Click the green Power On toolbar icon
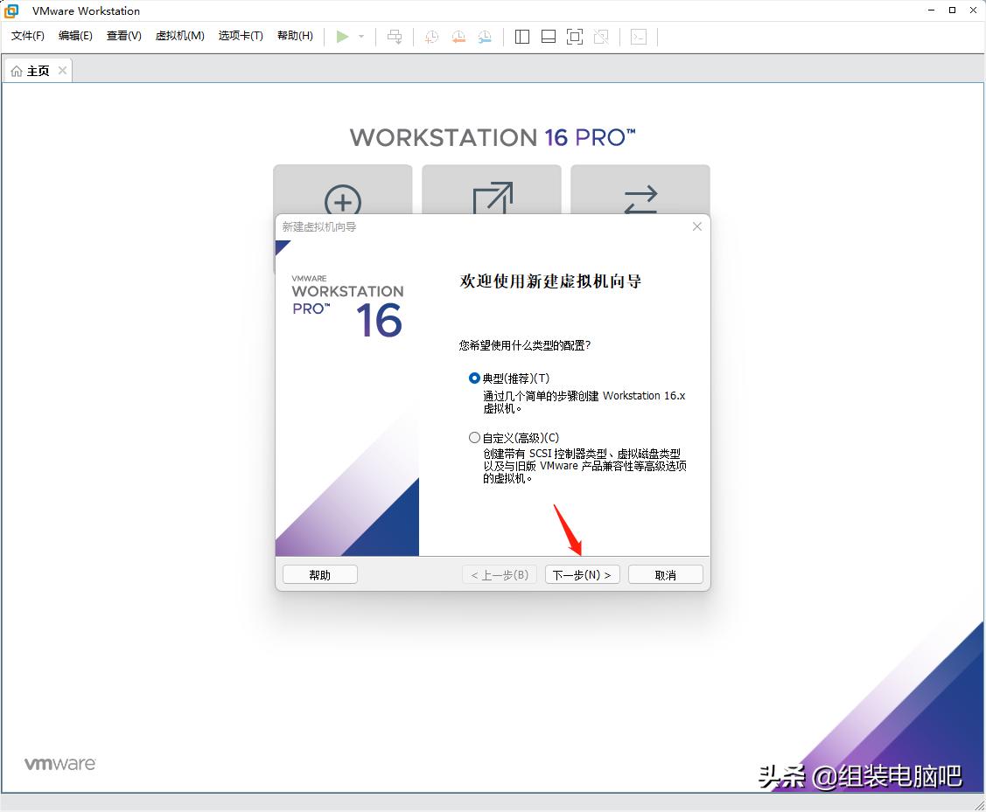This screenshot has width=986, height=812. [x=342, y=36]
